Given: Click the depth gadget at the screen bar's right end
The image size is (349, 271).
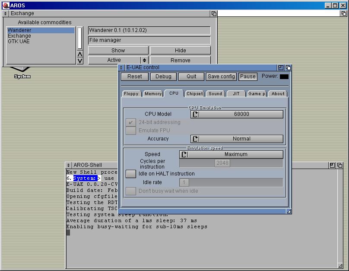Looking at the screenshot, I should pos(344,13).
